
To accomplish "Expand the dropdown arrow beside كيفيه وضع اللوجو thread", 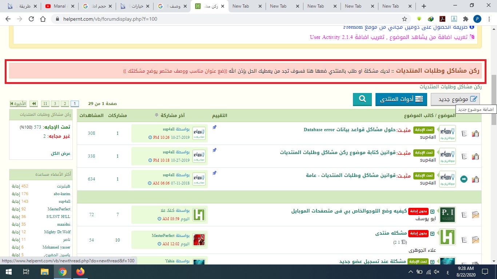I will pyautogui.click(x=432, y=211).
